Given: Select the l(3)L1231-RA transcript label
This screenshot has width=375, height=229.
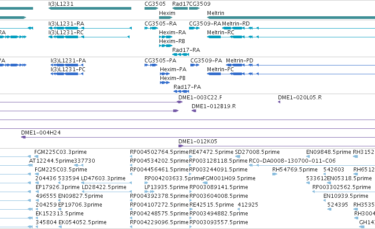Looking at the screenshot, I should pyautogui.click(x=66, y=24).
